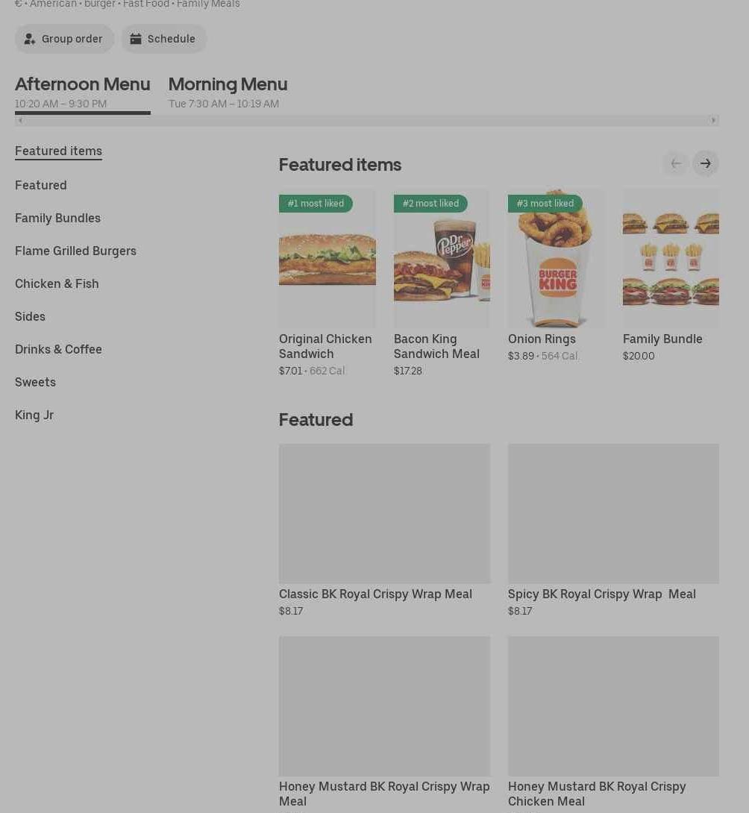Click the next arrow in Featured items carousel
Image resolution: width=749 pixels, height=813 pixels.
click(705, 164)
